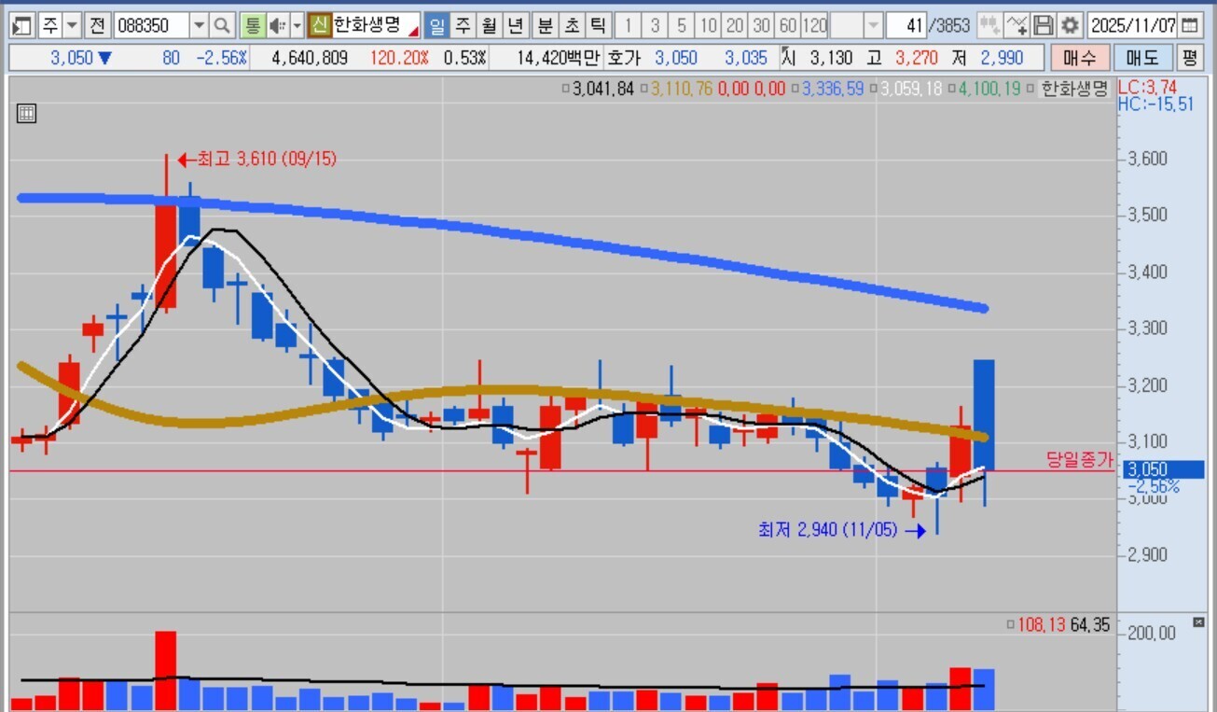Toggle the 전 button
This screenshot has width=1217, height=712.
(99, 25)
